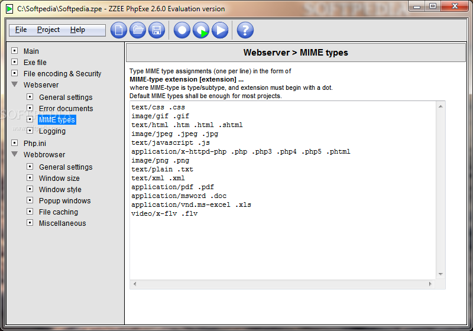The width and height of the screenshot is (473, 331).
Task: Close the PhpExe window
Action: (455, 7)
